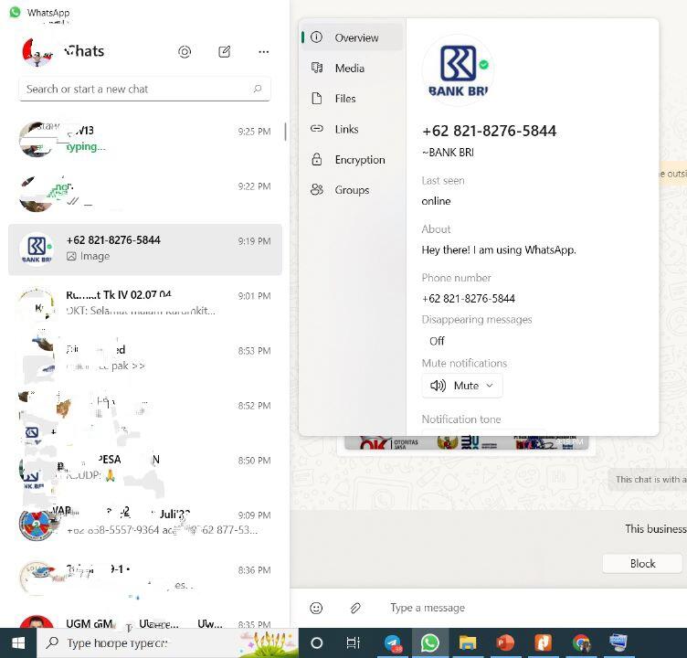Viewport: 687px width, 658px height.
Task: Open Cortana circle icon on taskbar
Action: coord(316,643)
